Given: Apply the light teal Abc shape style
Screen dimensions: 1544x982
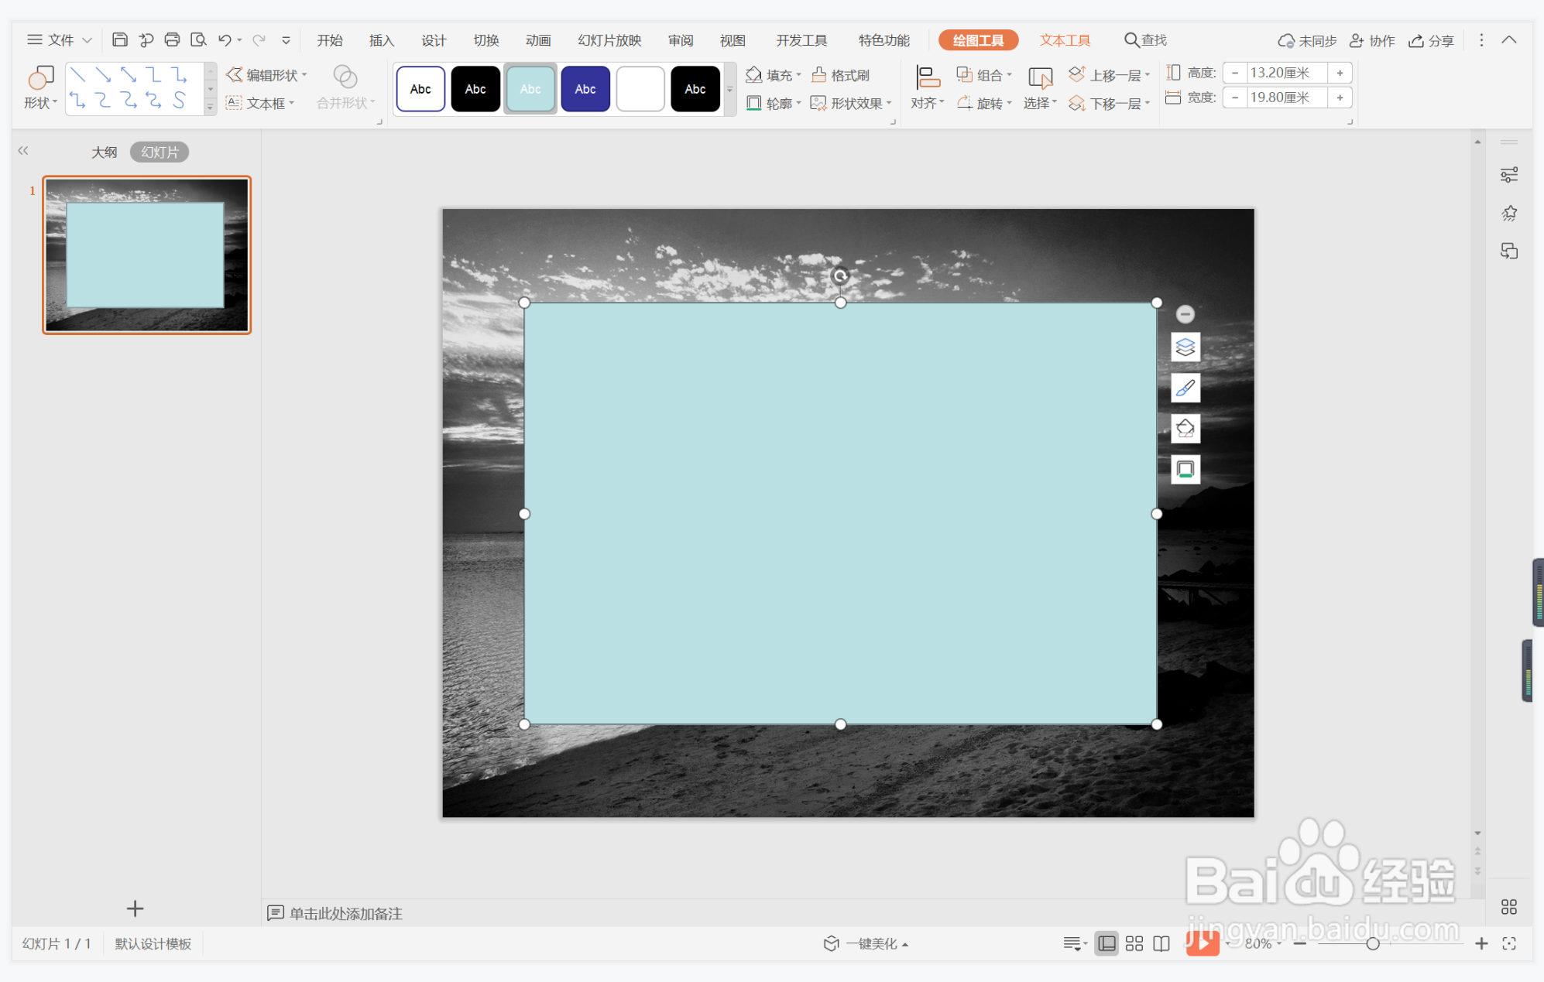Looking at the screenshot, I should (x=530, y=89).
